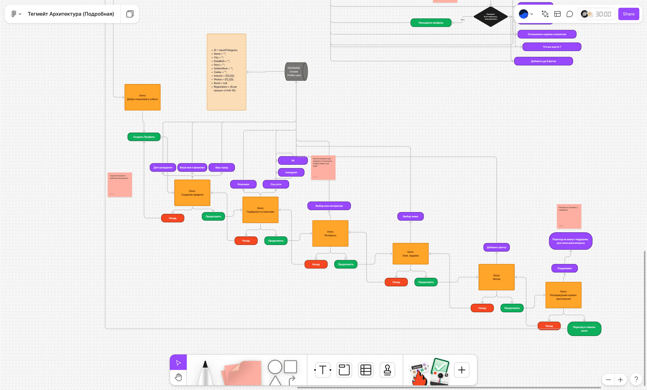Select the section tool
This screenshot has width=647, height=390.
point(344,370)
